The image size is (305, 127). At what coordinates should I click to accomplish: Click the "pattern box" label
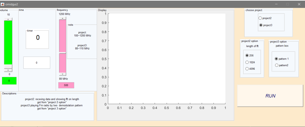coord(282,46)
